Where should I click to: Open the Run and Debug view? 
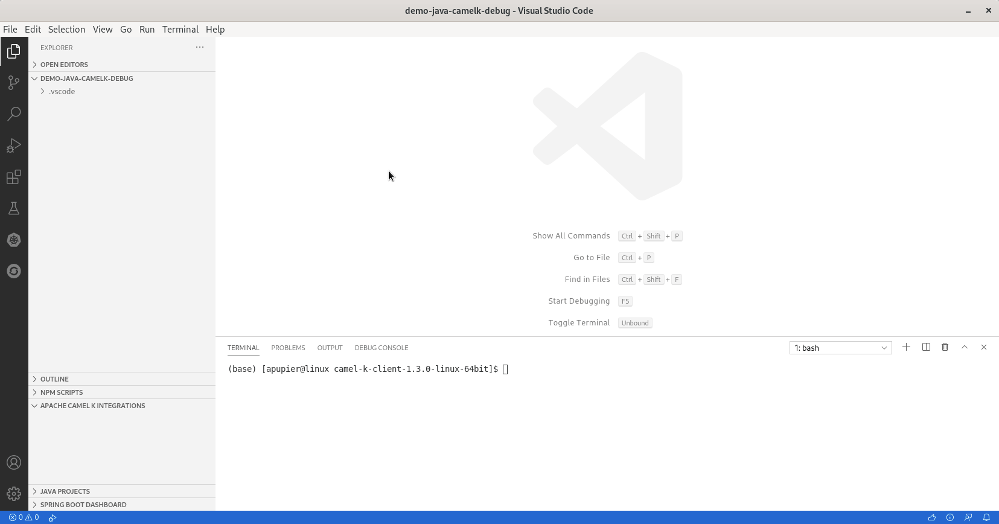pyautogui.click(x=14, y=145)
